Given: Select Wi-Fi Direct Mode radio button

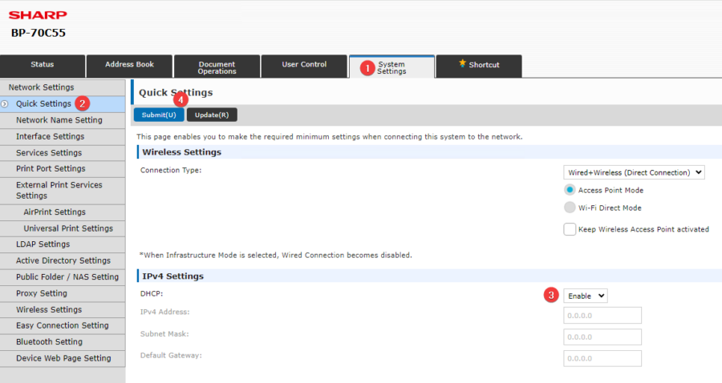Looking at the screenshot, I should (570, 208).
